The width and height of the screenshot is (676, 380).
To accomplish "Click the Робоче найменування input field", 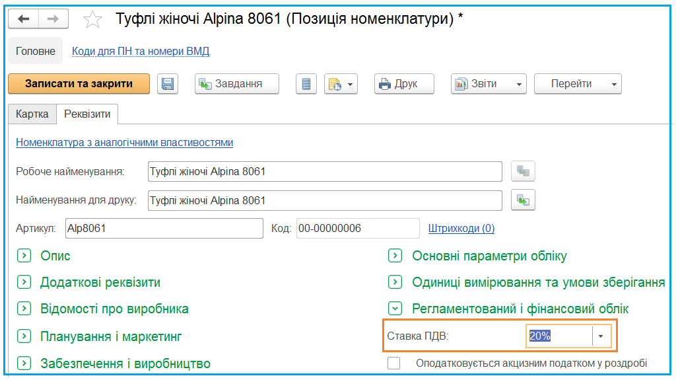I will 325,172.
